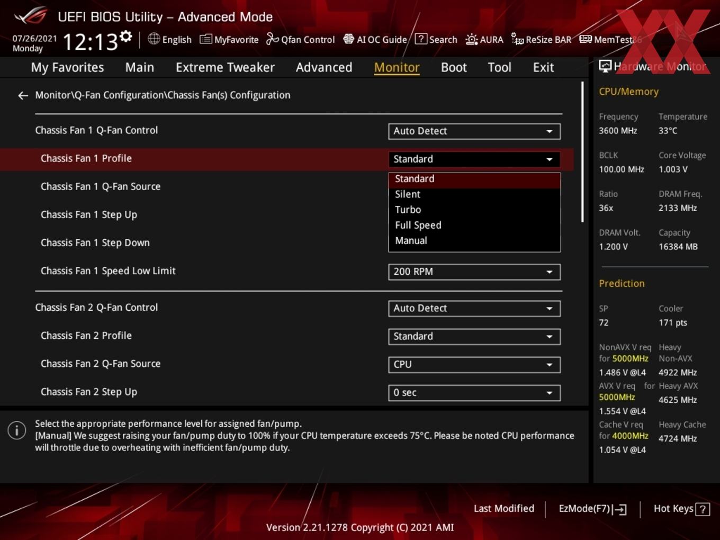Choose Turbo fan profile option
This screenshot has width=720, height=540.
click(x=474, y=210)
